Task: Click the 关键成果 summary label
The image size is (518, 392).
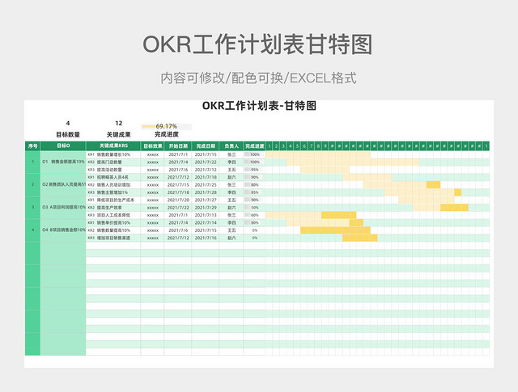Action: pyautogui.click(x=119, y=135)
